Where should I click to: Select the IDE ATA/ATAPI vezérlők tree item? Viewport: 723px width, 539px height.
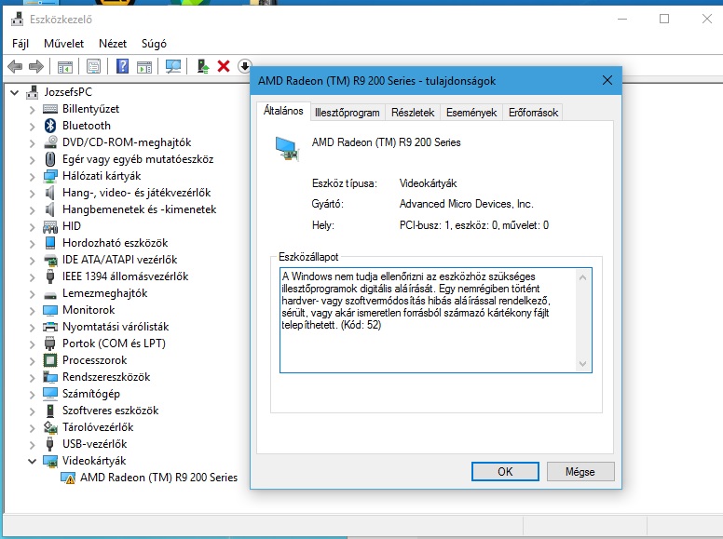click(x=119, y=260)
